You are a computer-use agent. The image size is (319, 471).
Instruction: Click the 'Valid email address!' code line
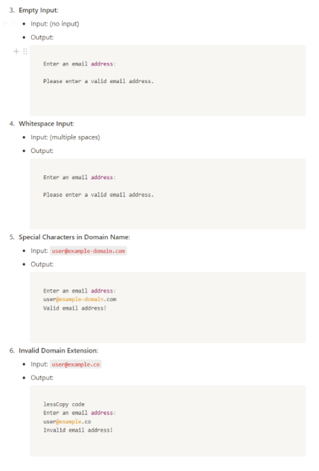tap(75, 308)
